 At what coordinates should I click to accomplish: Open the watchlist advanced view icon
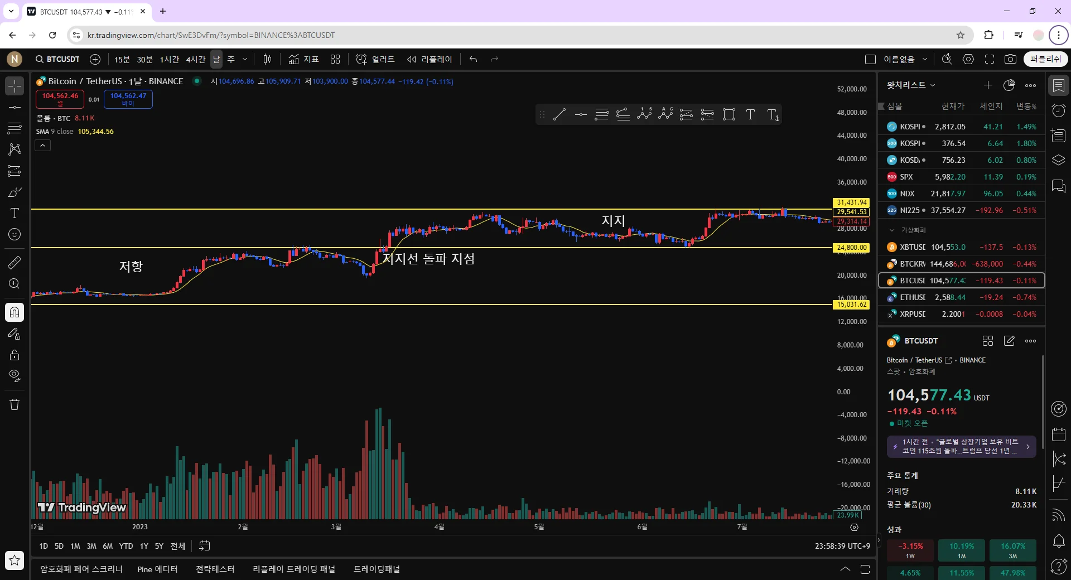[1009, 85]
